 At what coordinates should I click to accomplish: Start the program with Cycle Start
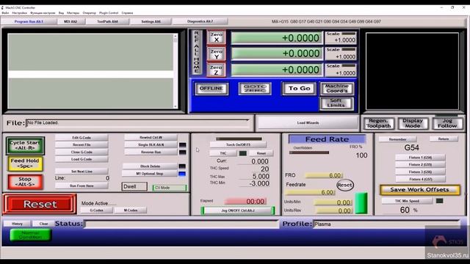point(25,145)
